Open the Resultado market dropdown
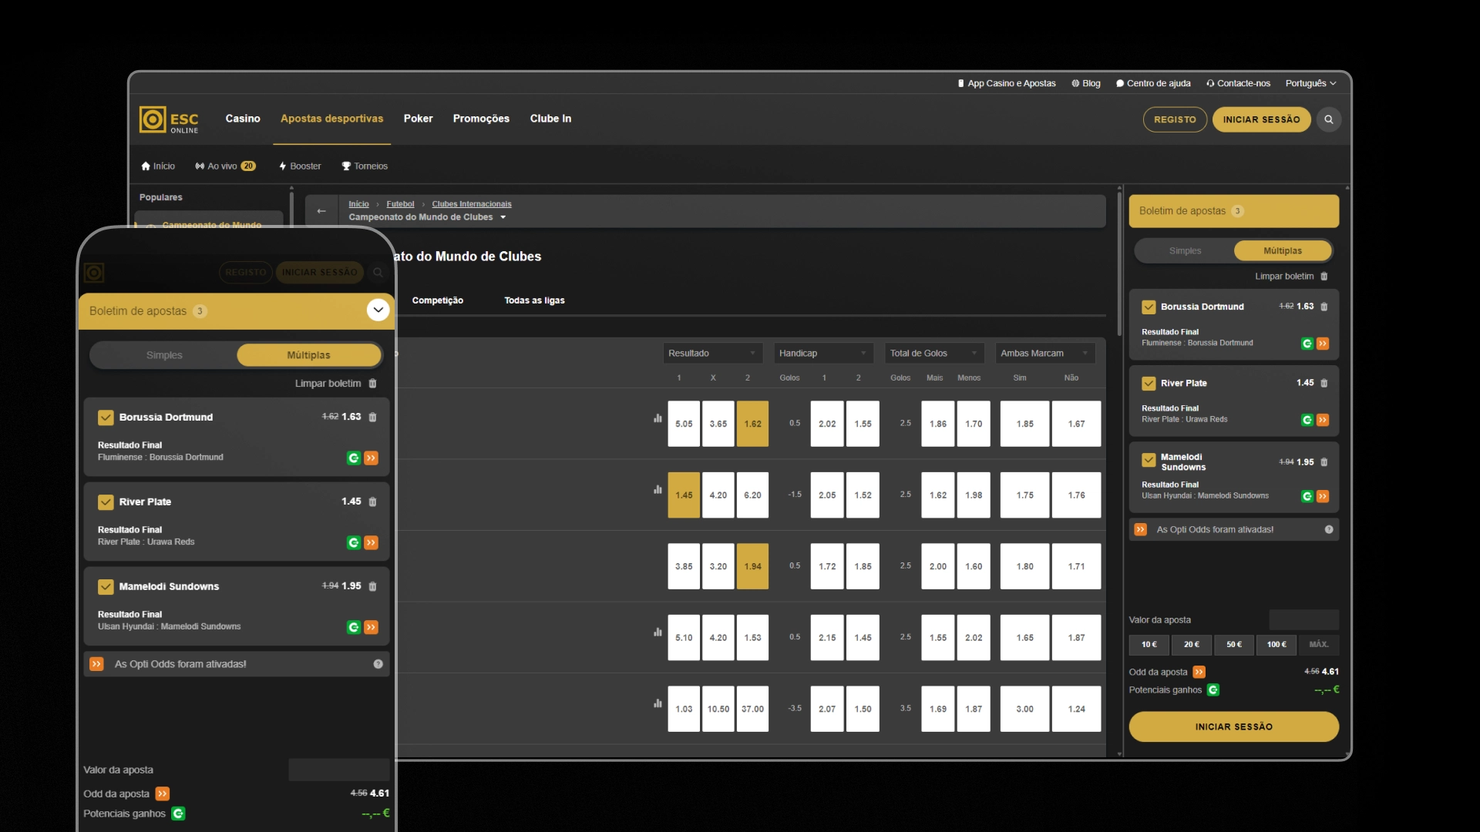The image size is (1480, 832). (712, 354)
